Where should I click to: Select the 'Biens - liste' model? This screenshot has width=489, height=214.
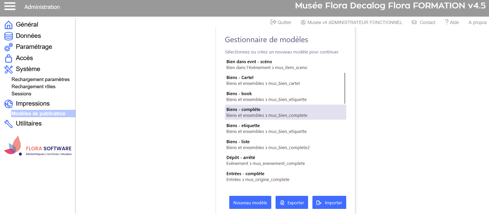tap(285, 144)
